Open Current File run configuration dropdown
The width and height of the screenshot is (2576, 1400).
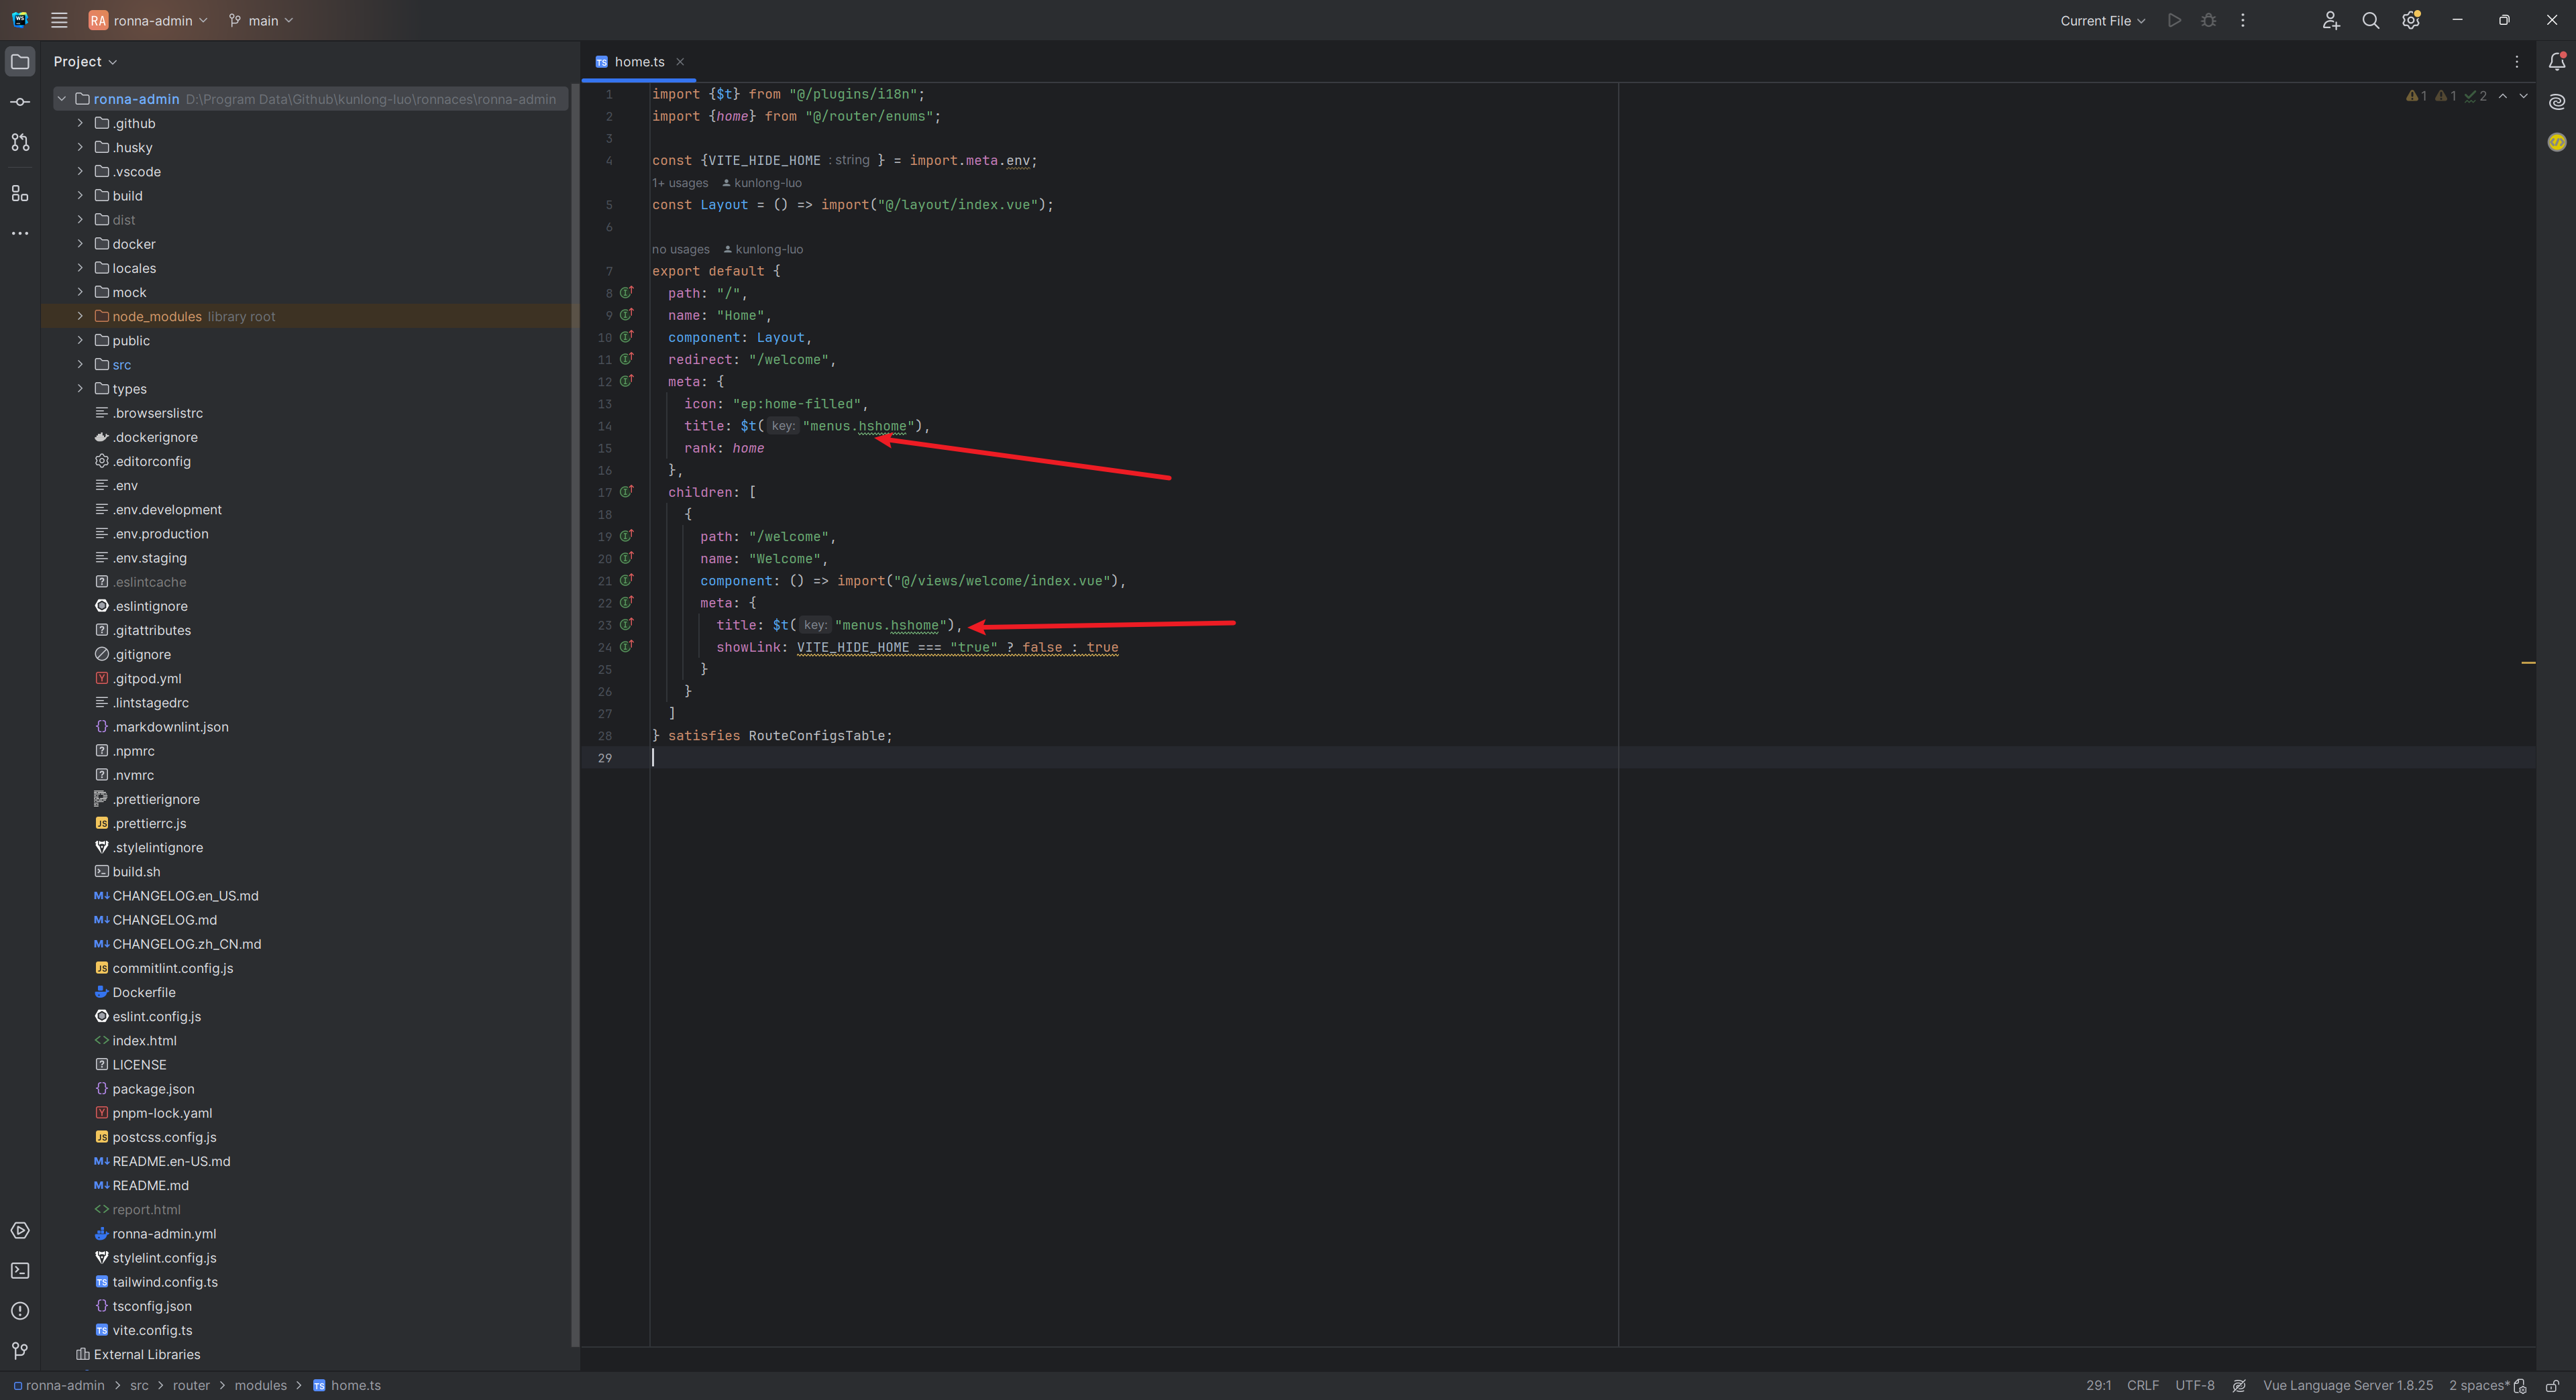tap(2102, 20)
